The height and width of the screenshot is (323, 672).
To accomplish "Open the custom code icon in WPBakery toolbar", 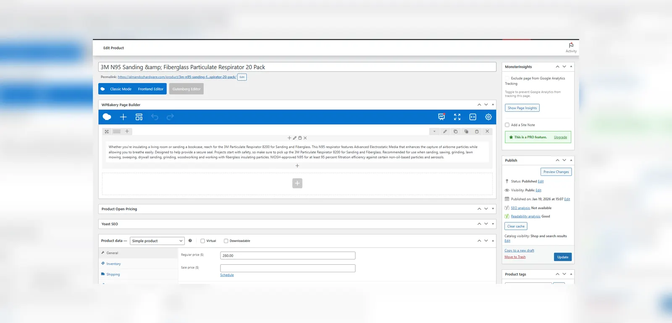I will click(x=472, y=117).
